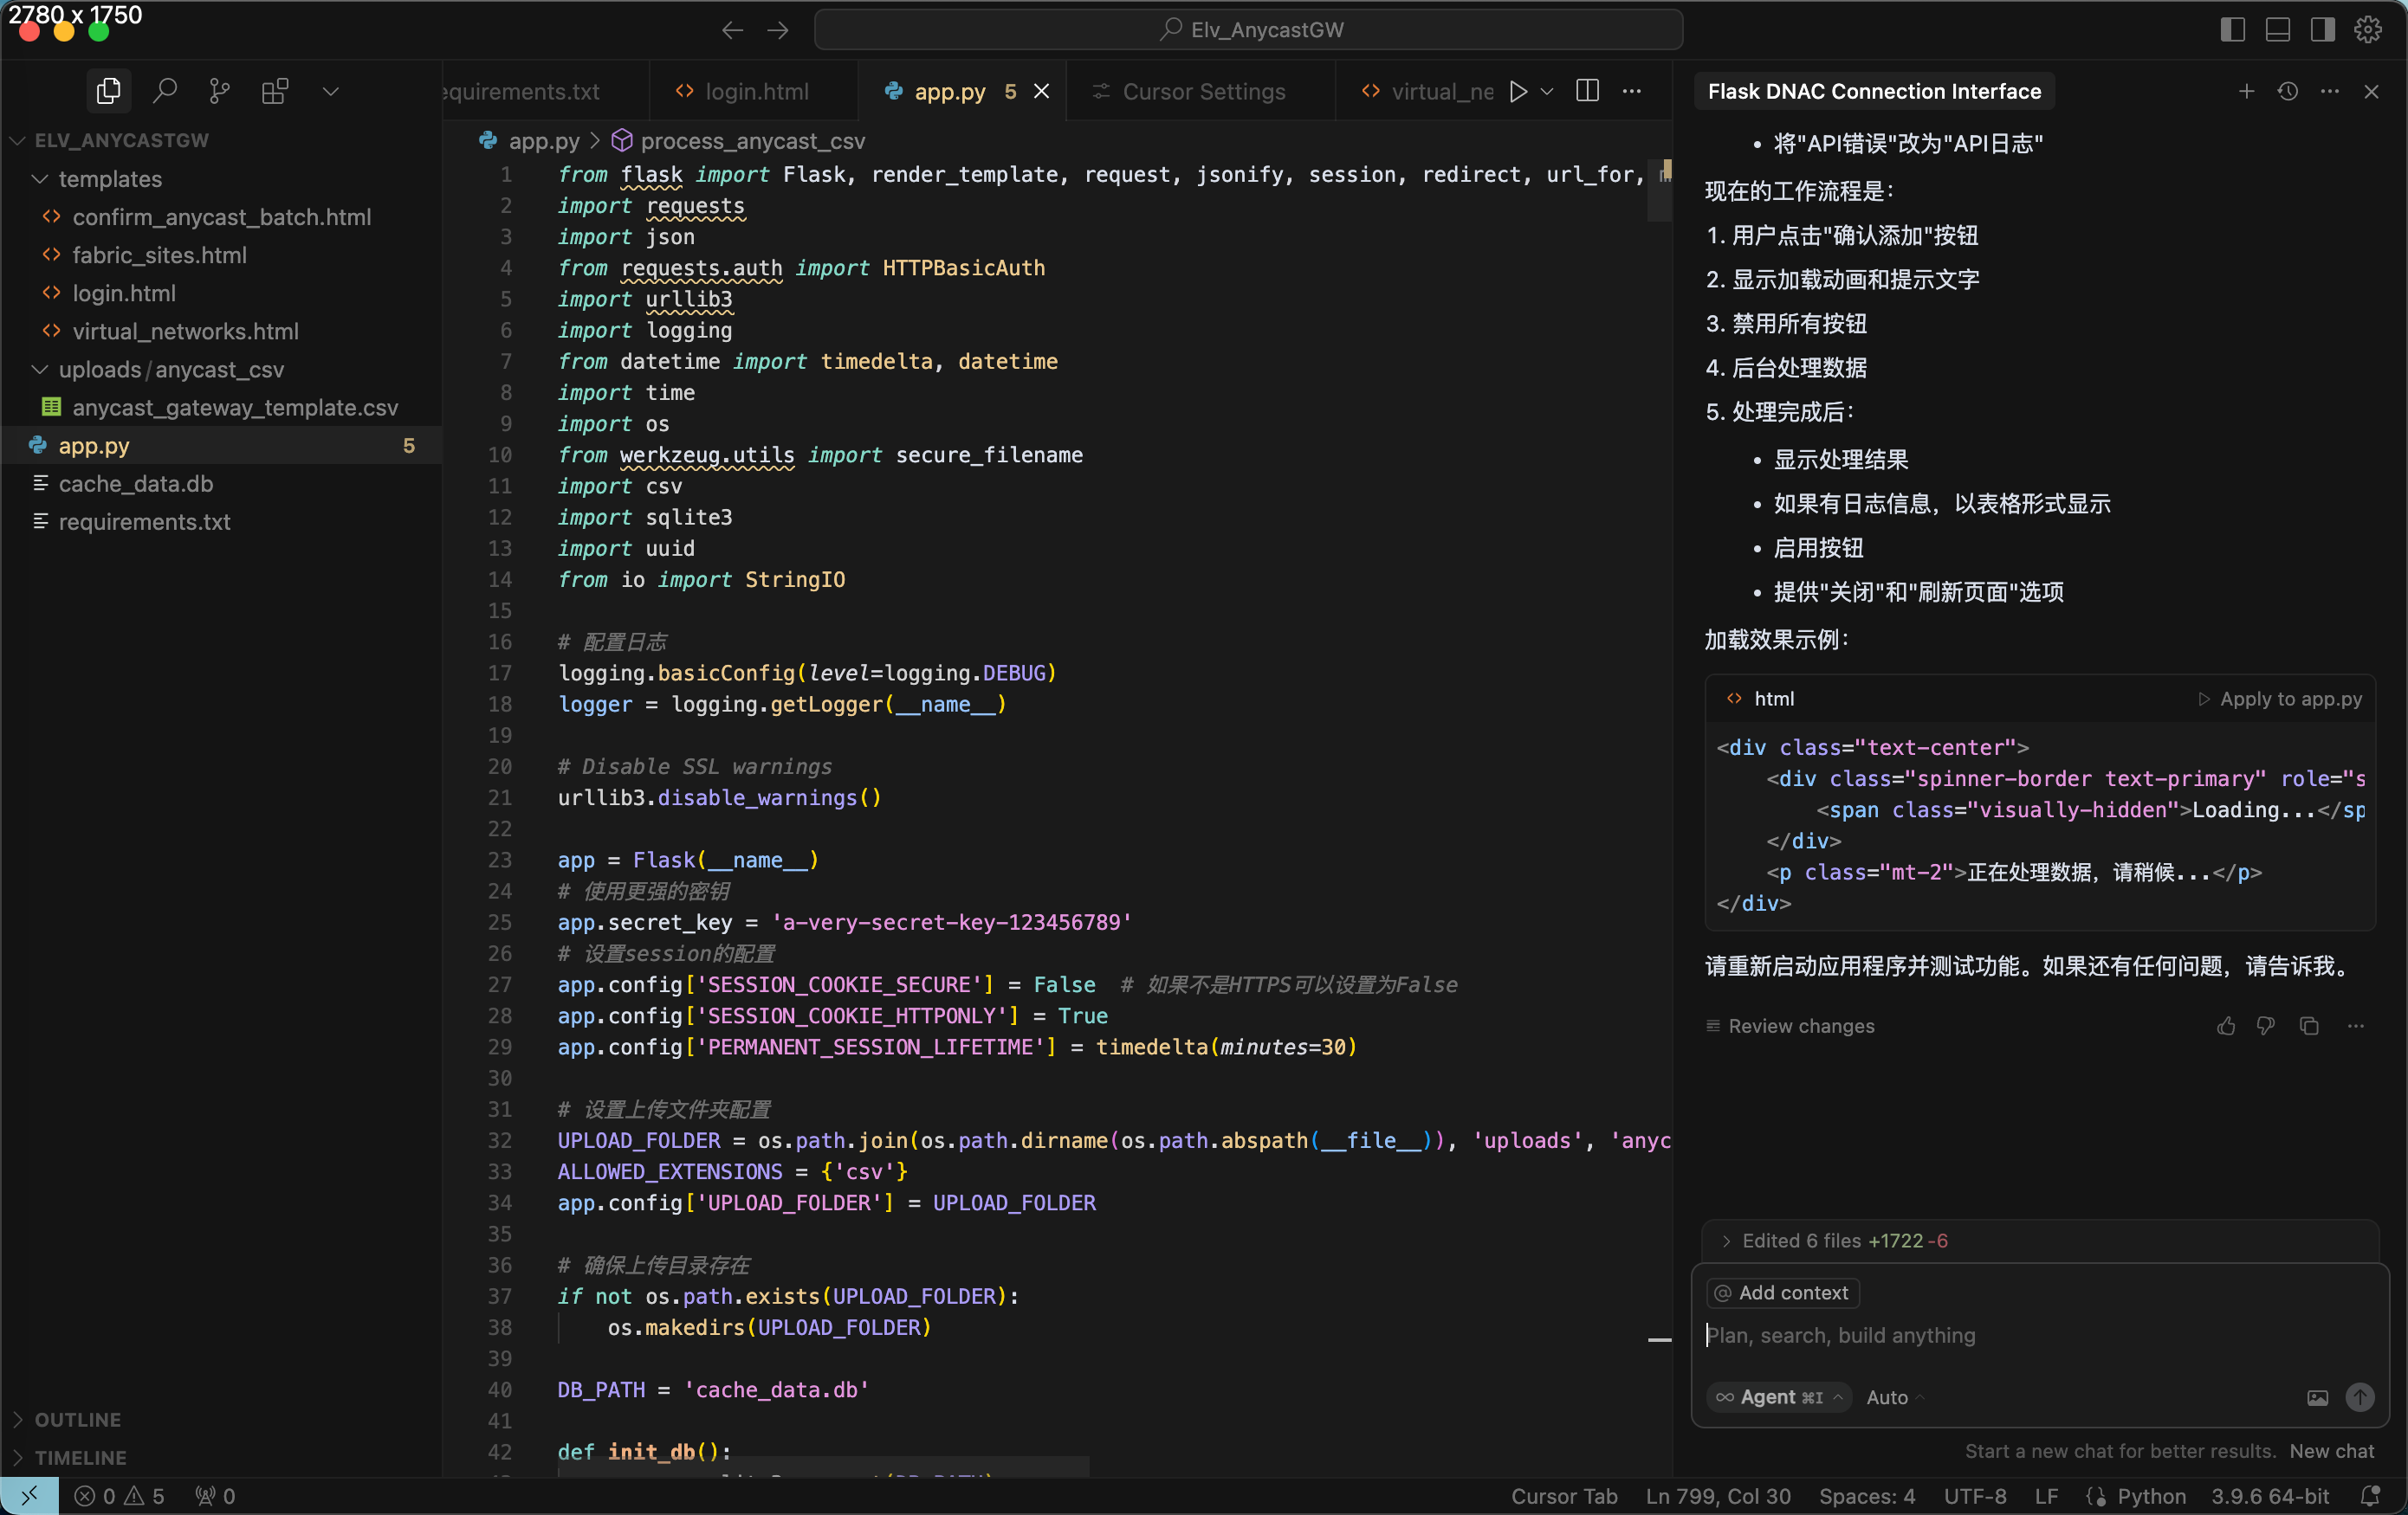Show errors and warnings in status bar
2408x1515 pixels.
(119, 1495)
